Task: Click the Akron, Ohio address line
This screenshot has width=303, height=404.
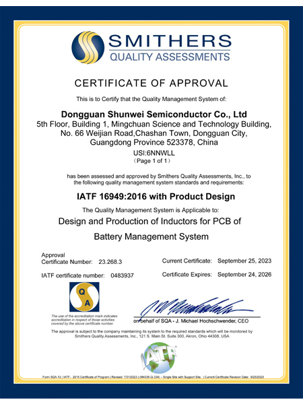Action: click(x=151, y=336)
